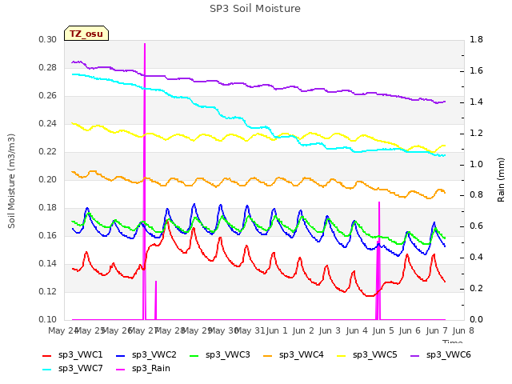Click the Rain (mm) axis label
The height and width of the screenshot is (384, 512).
point(501,179)
